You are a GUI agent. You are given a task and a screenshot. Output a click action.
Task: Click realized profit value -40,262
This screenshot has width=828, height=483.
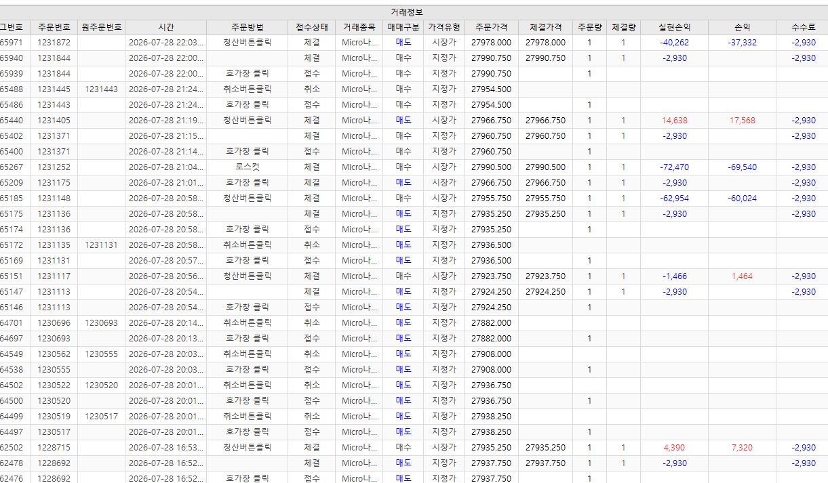[x=674, y=43]
